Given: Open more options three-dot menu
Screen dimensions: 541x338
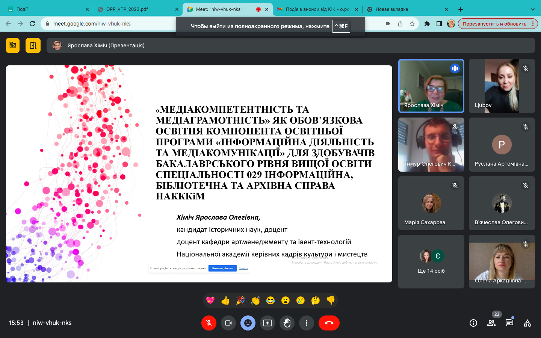Looking at the screenshot, I should click(307, 323).
